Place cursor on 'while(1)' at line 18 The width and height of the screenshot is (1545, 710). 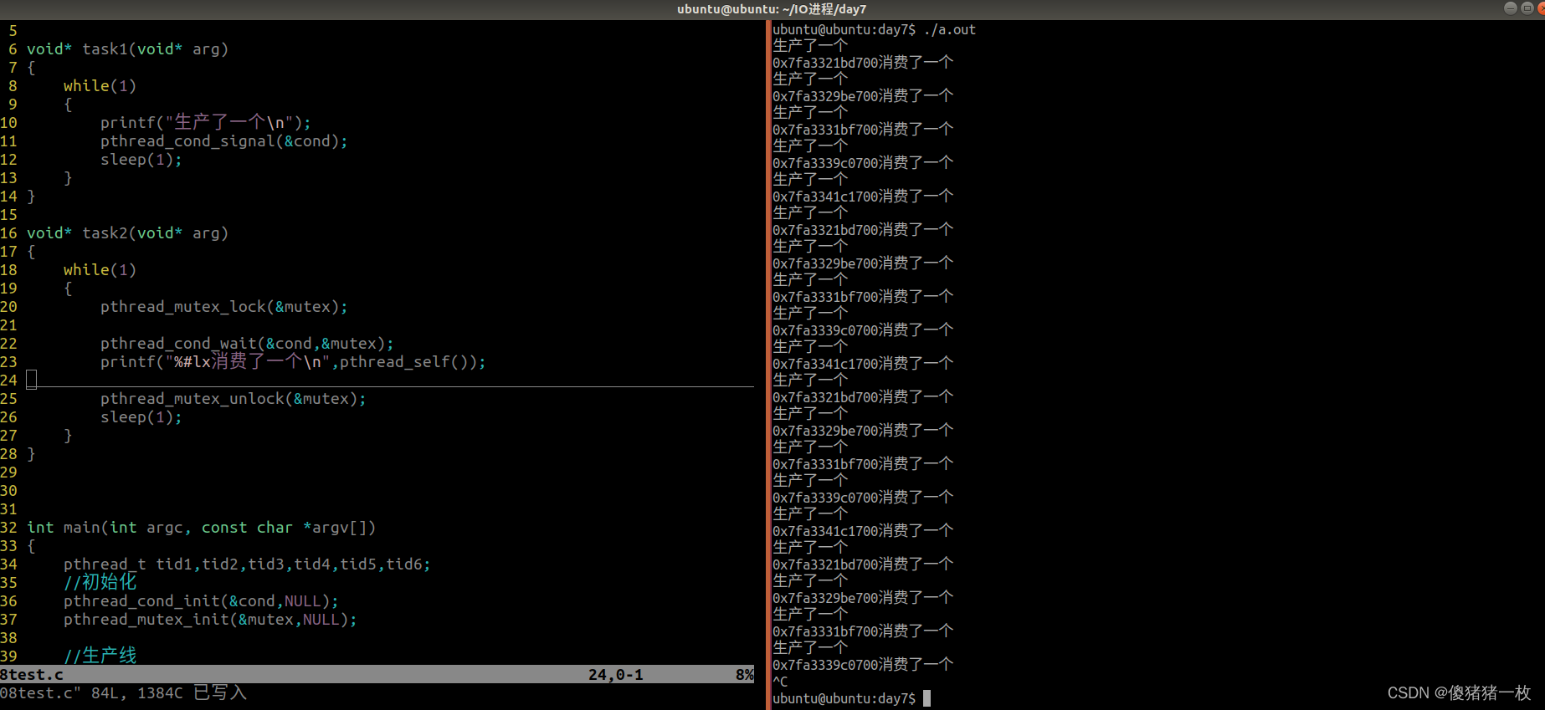[x=100, y=270]
